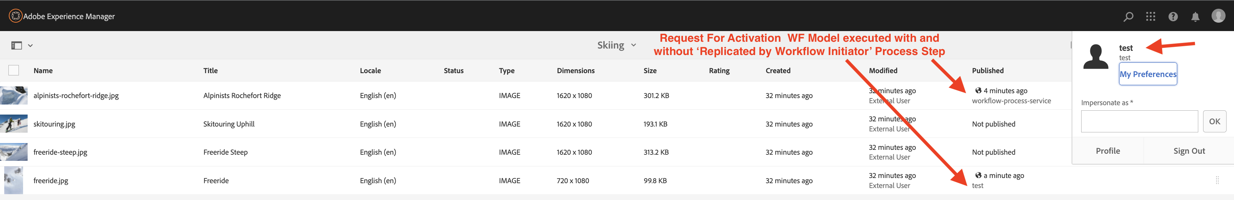Sort by the Size column header
The height and width of the screenshot is (200, 1234).
[650, 70]
